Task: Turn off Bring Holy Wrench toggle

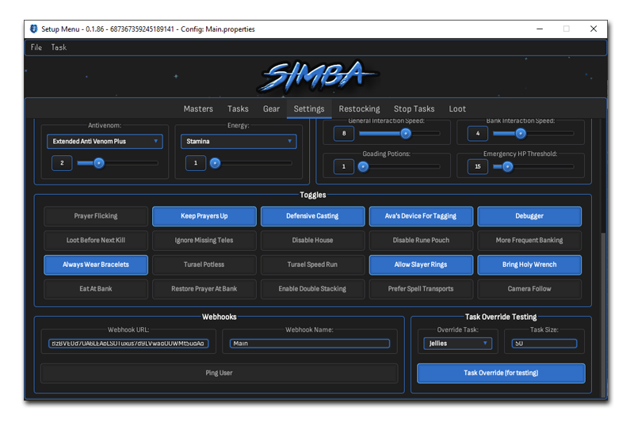Action: [529, 264]
